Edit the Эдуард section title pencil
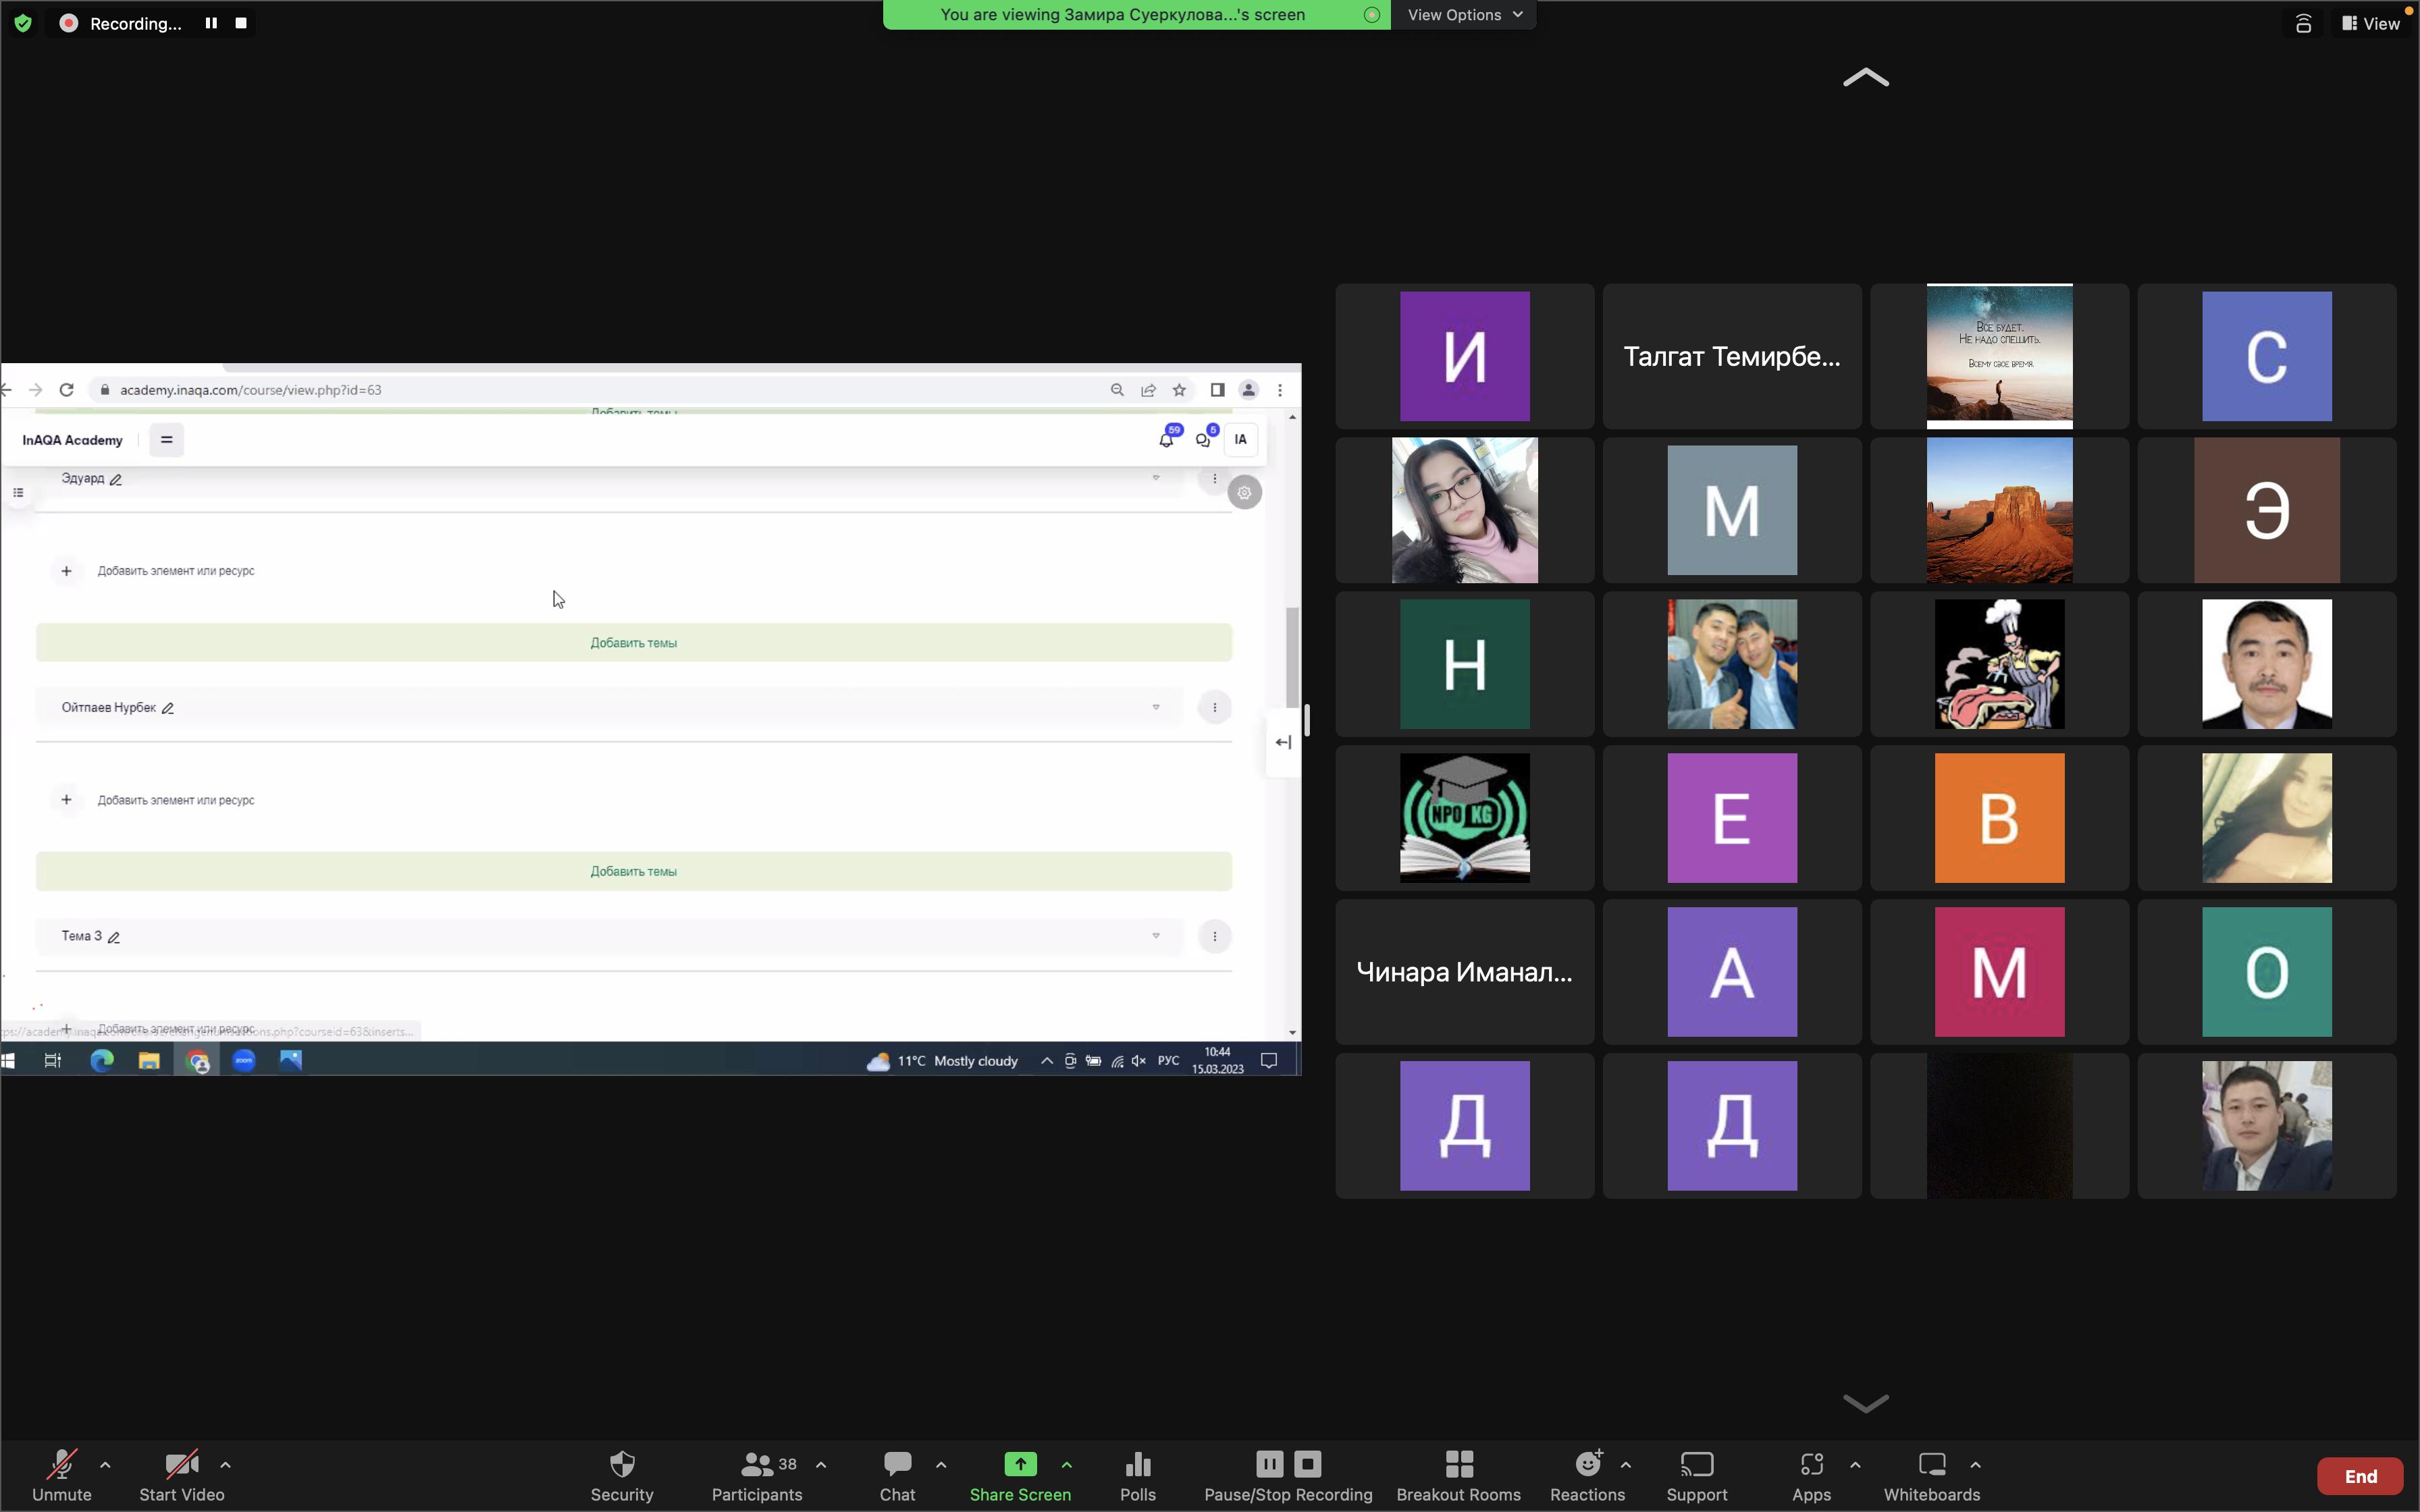The image size is (2420, 1512). click(x=116, y=480)
